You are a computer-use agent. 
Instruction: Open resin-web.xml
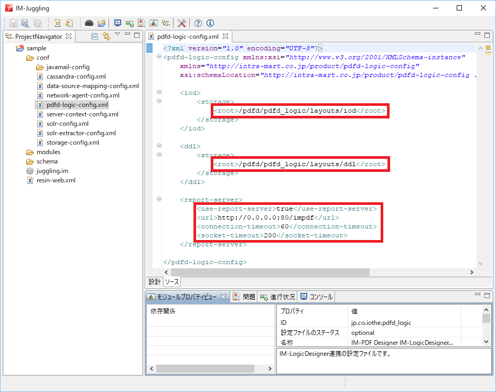click(x=56, y=180)
